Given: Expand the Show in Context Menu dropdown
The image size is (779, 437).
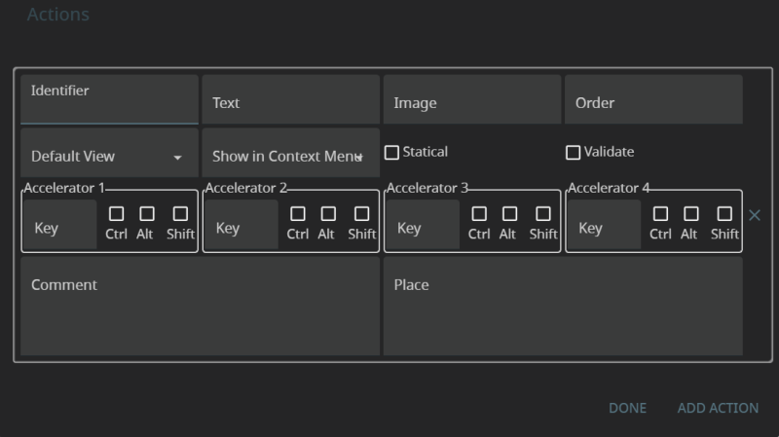Looking at the screenshot, I should point(289,156).
